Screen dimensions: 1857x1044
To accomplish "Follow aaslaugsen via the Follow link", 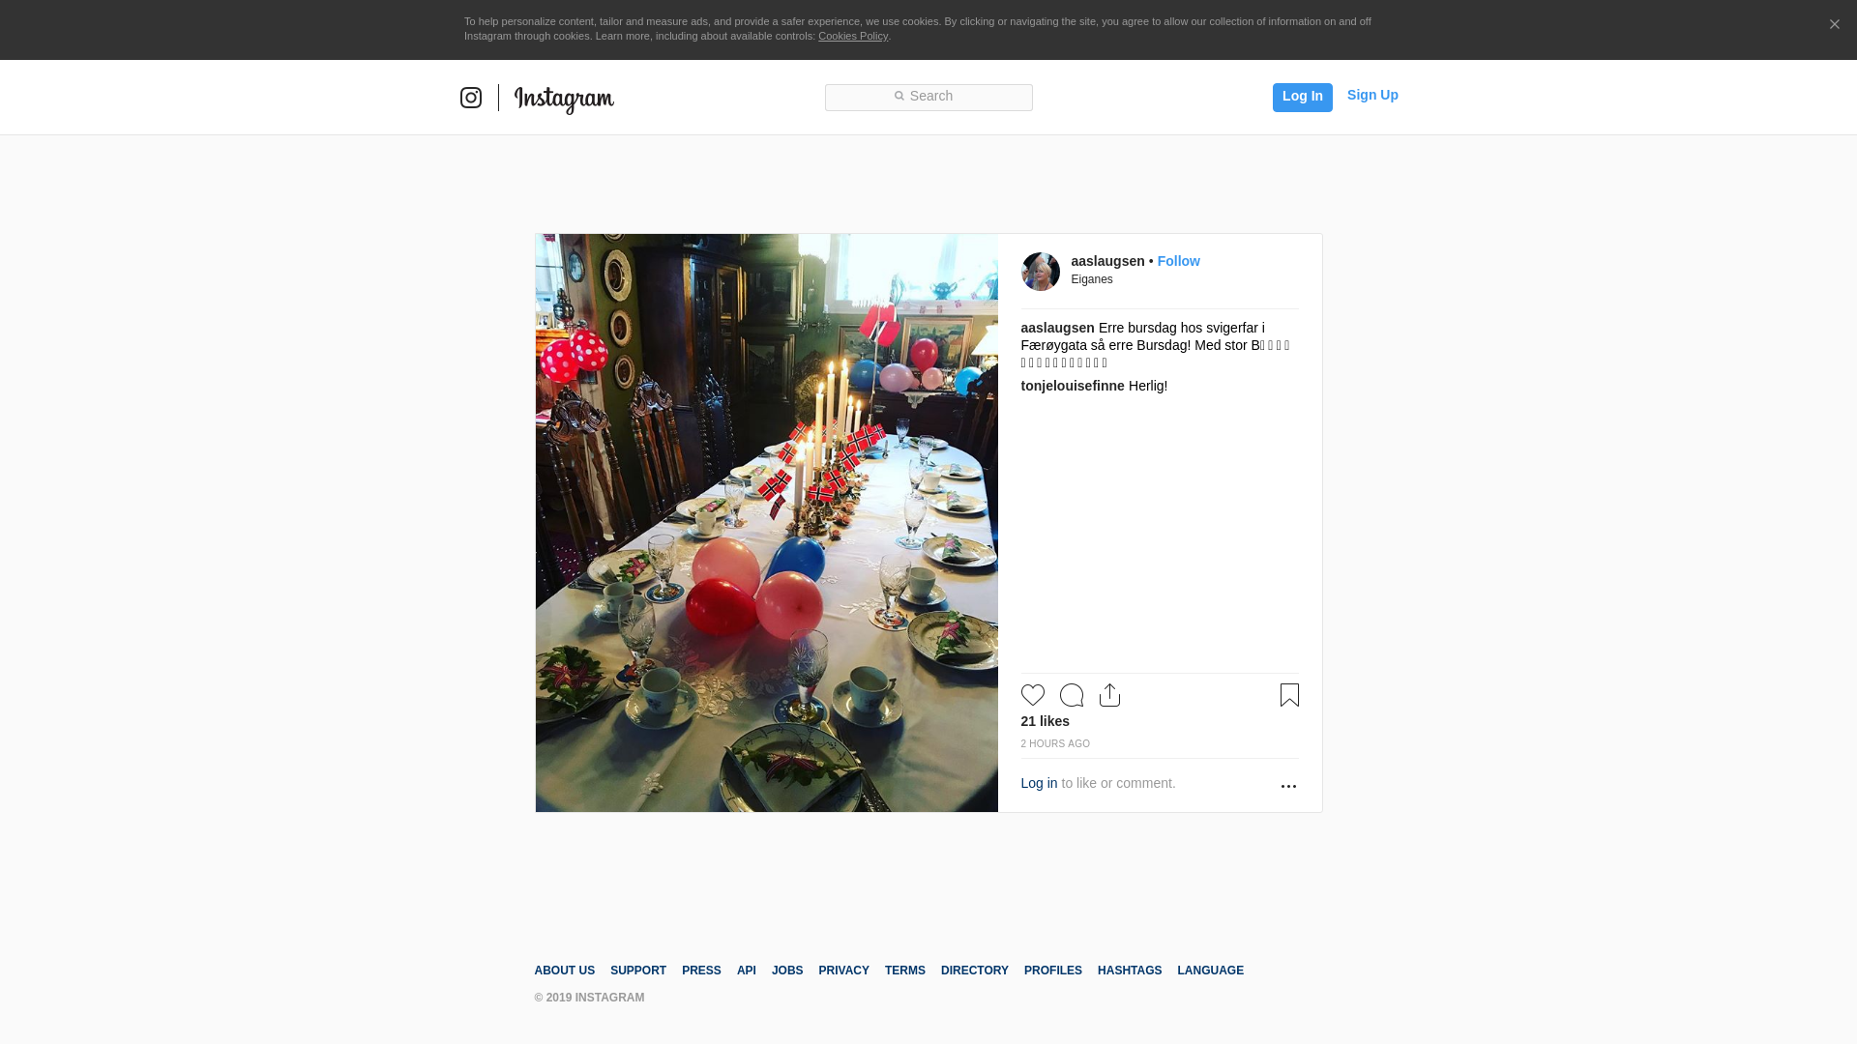I will pos(1178,261).
